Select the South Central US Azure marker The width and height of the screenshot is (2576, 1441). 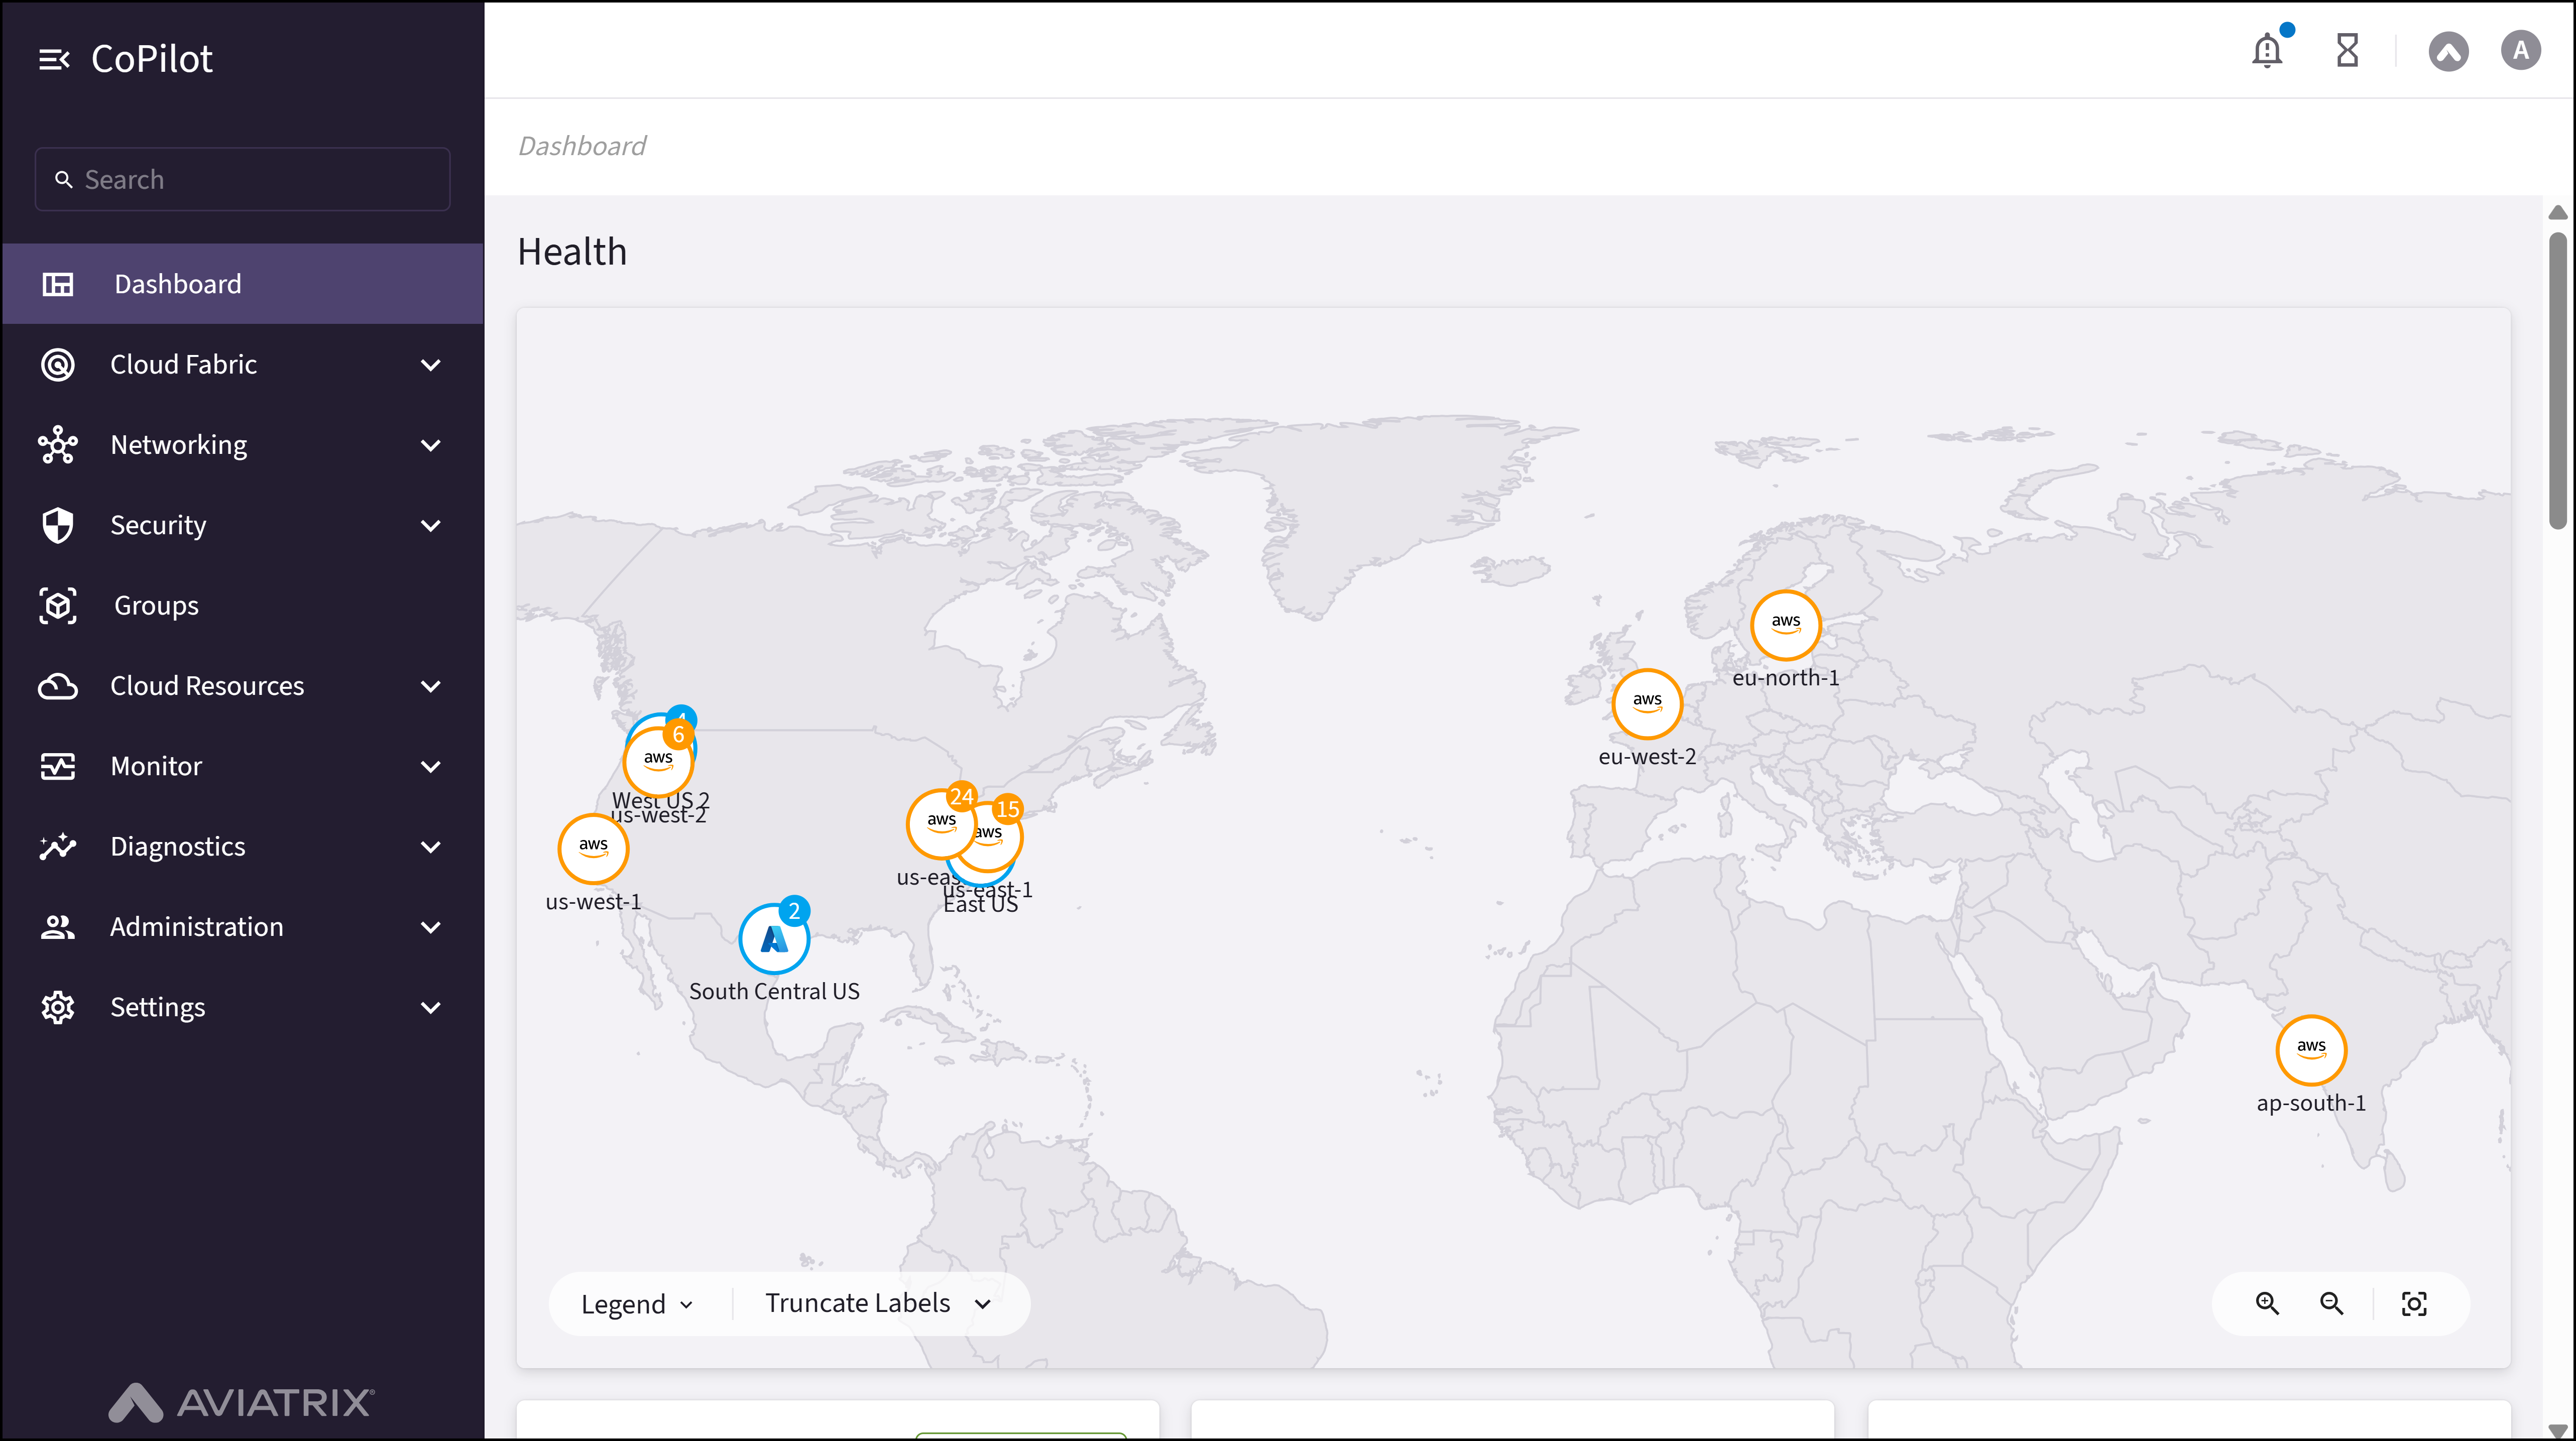773,937
